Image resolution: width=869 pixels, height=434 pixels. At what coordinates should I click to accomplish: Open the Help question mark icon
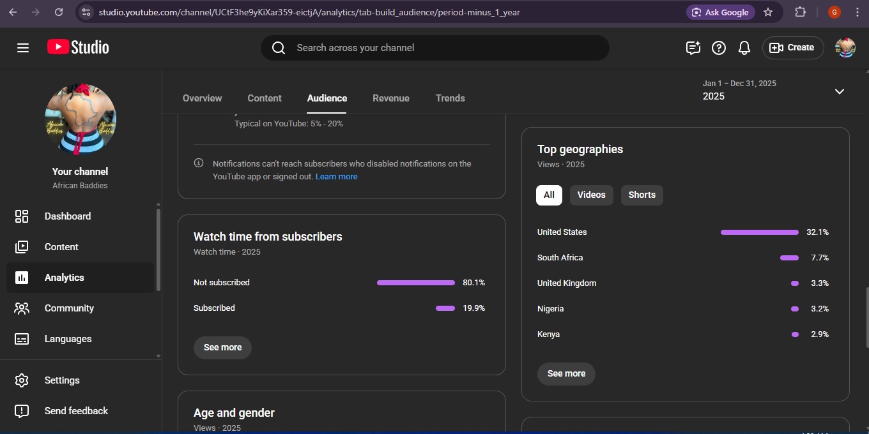point(719,48)
